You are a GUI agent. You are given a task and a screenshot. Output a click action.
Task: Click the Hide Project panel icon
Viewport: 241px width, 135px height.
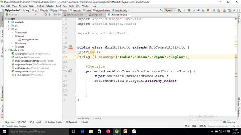[x=59, y=15]
